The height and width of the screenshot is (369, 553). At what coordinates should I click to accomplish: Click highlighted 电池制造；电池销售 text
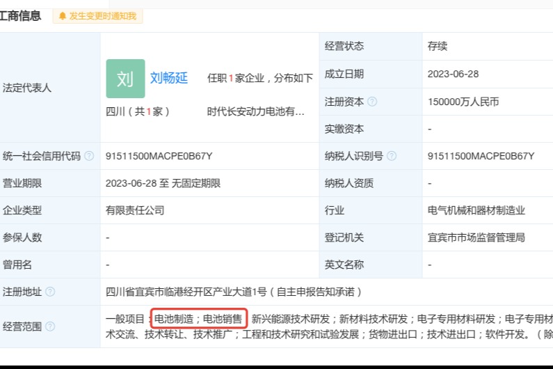tap(198, 320)
